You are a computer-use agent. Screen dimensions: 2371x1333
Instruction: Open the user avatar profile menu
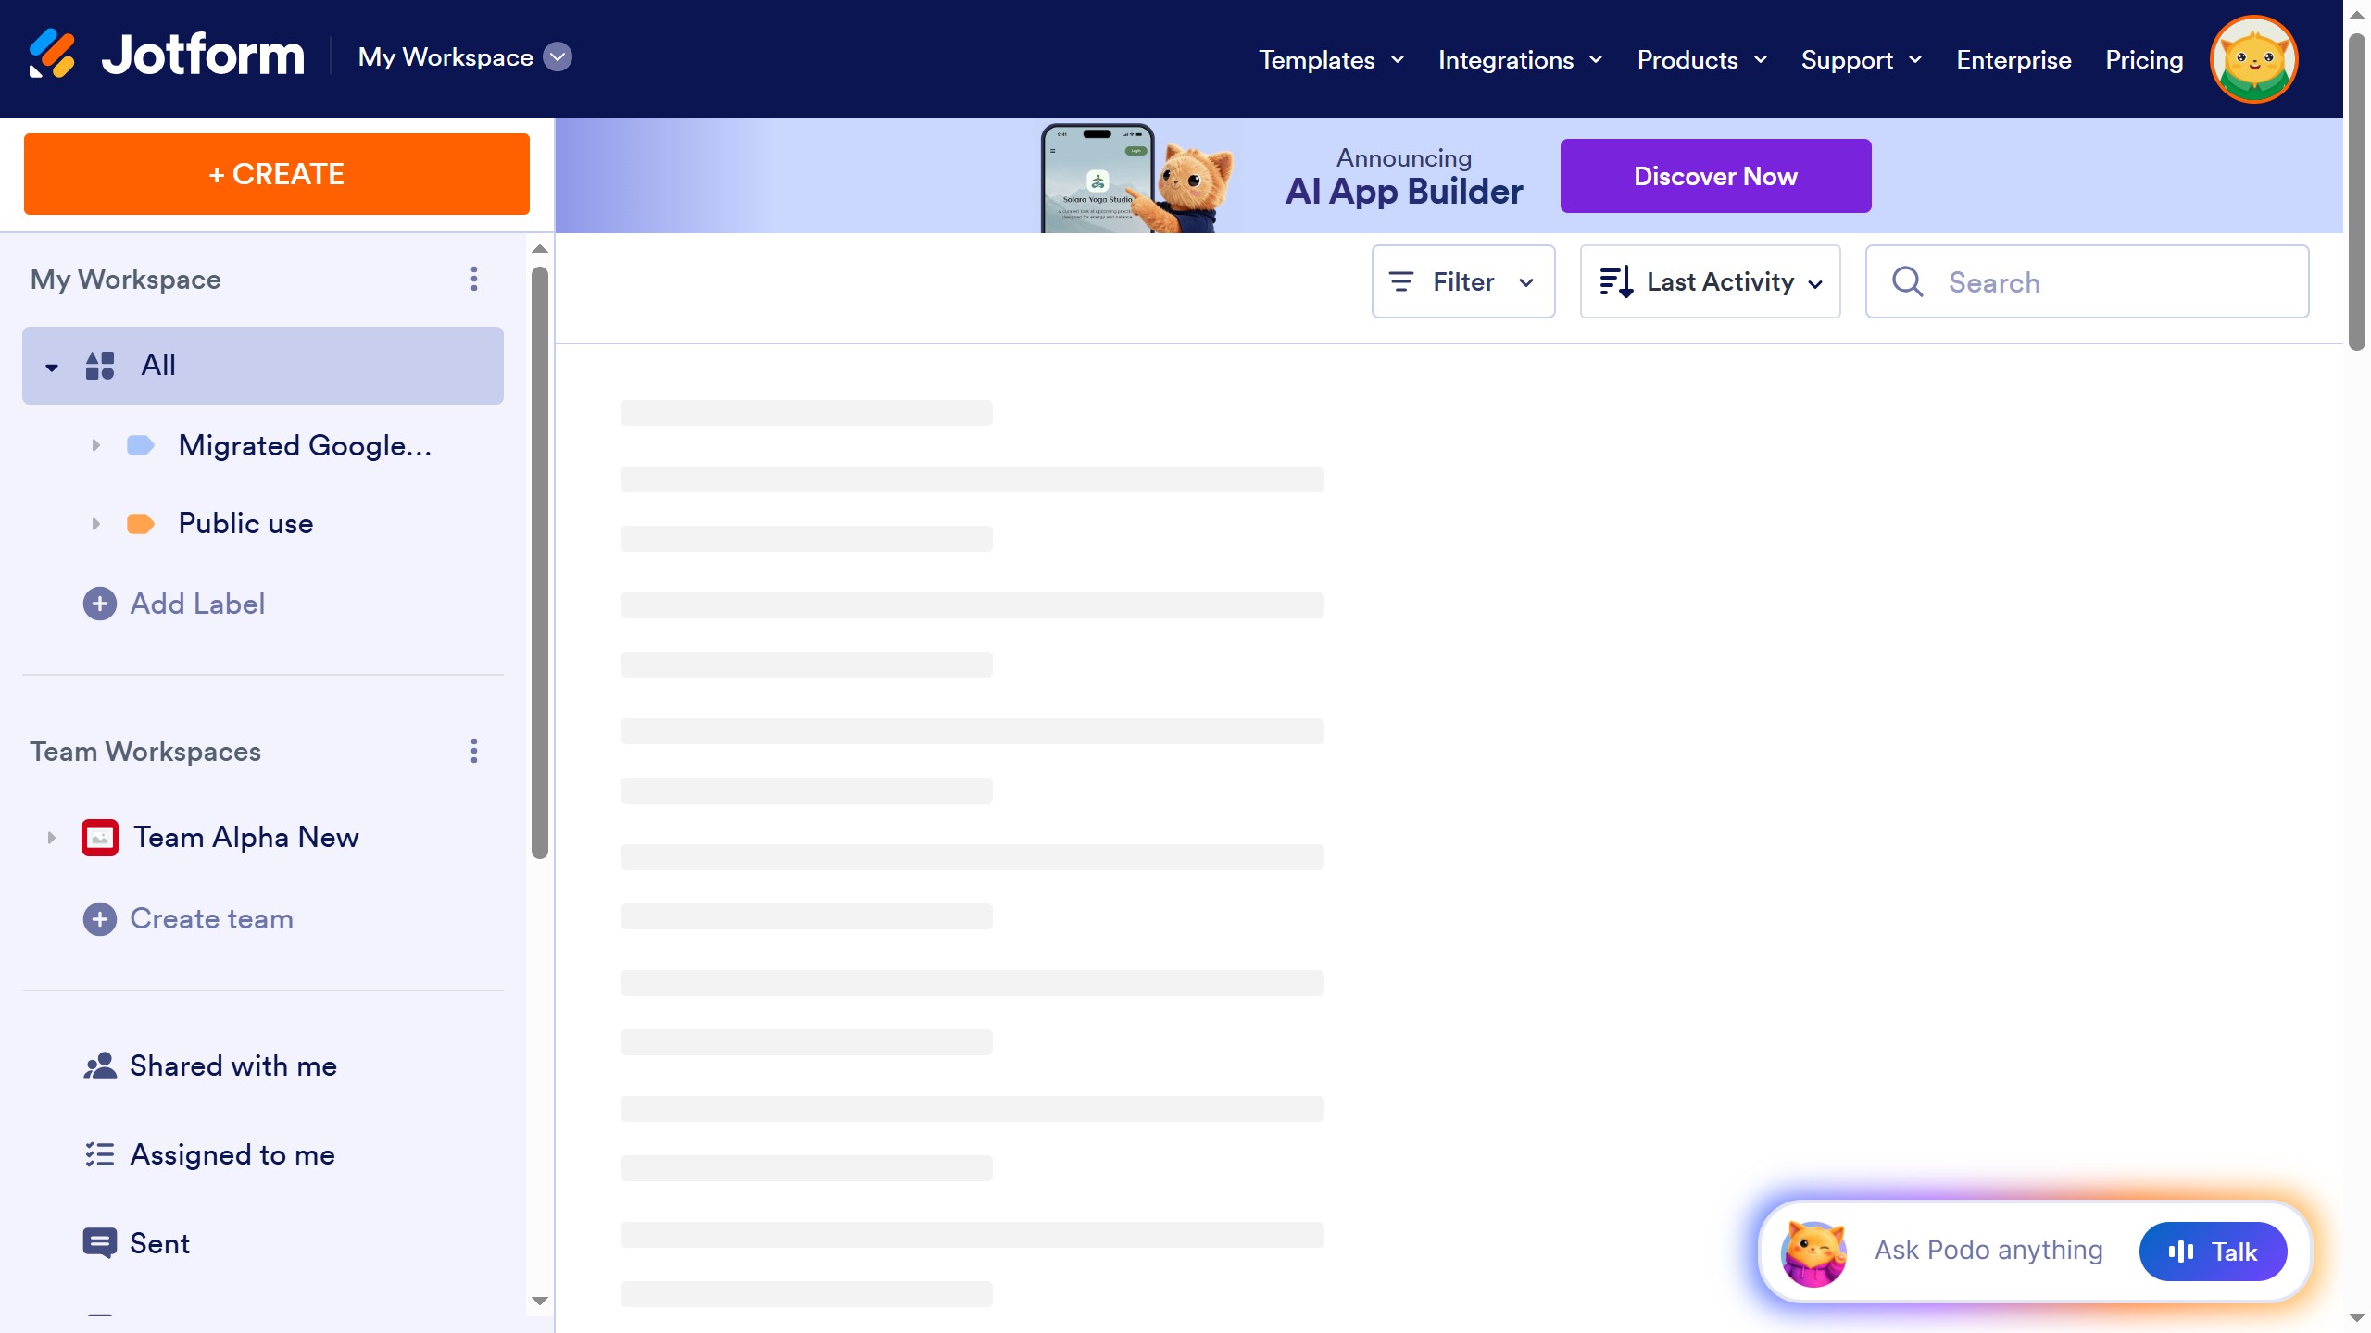click(2254, 59)
